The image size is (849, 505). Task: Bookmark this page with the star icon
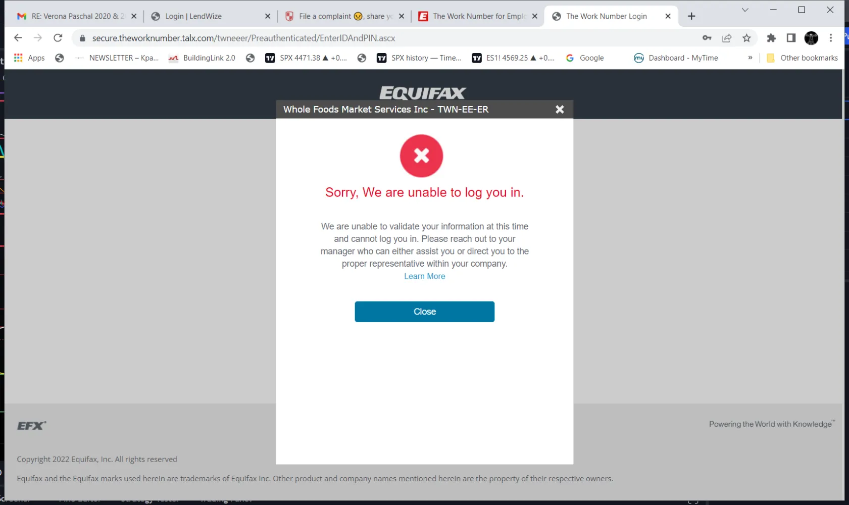pos(746,38)
